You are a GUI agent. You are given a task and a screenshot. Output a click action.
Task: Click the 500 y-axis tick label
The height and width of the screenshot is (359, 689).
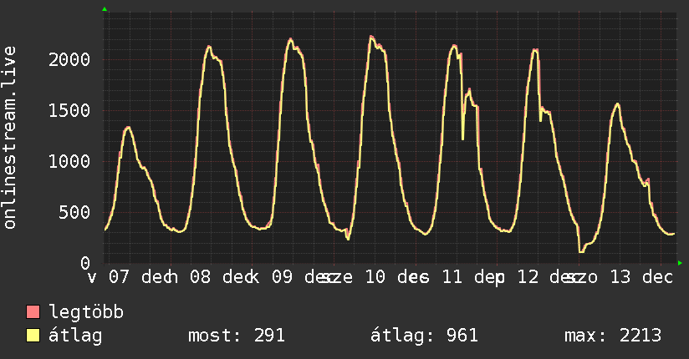[79, 212]
